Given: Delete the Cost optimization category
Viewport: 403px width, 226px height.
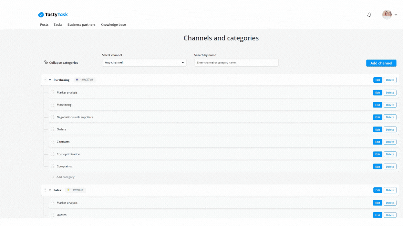Looking at the screenshot, I should pyautogui.click(x=390, y=154).
